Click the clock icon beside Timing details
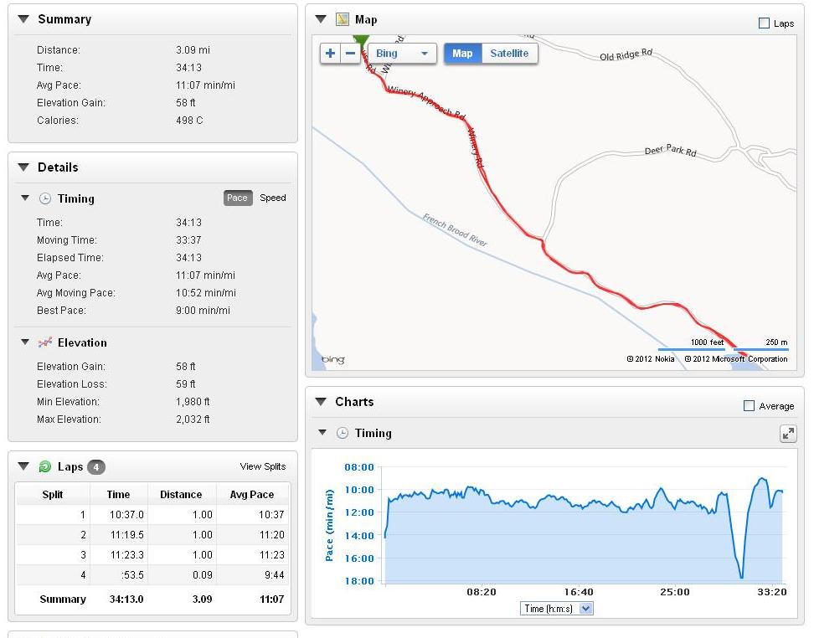 (45, 198)
